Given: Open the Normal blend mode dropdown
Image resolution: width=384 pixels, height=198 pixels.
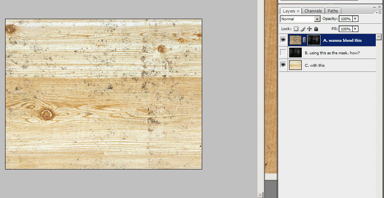Looking at the screenshot, I should coord(300,19).
